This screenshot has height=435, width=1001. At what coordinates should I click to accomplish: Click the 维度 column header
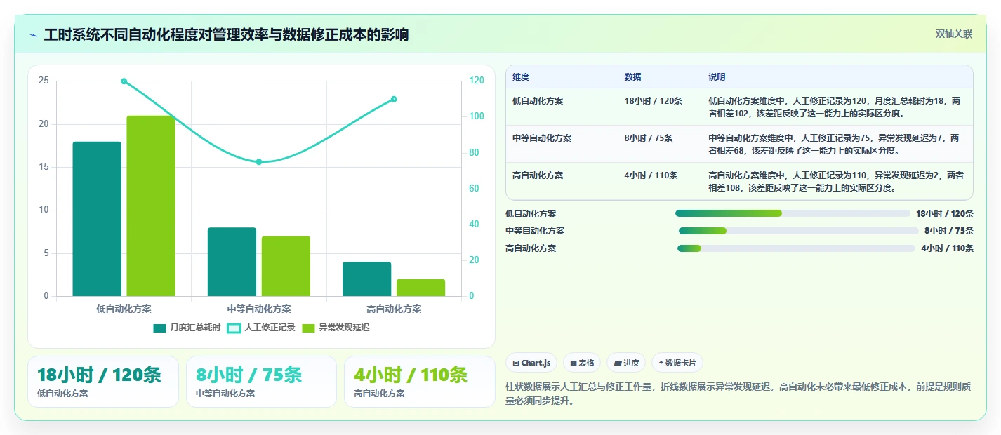pyautogui.click(x=521, y=77)
